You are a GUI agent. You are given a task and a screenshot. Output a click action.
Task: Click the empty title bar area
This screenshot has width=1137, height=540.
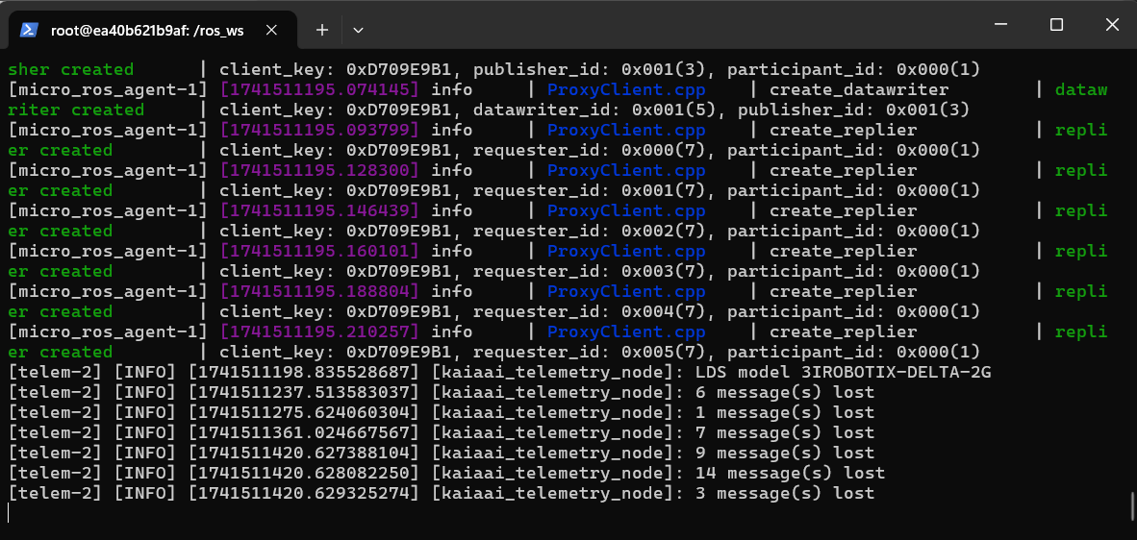[673, 25]
